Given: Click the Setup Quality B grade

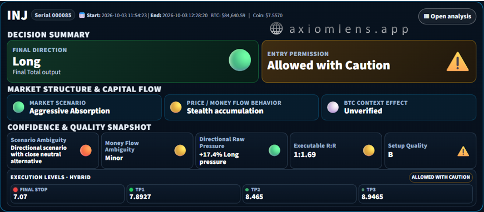Looking at the screenshot, I should [x=391, y=155].
